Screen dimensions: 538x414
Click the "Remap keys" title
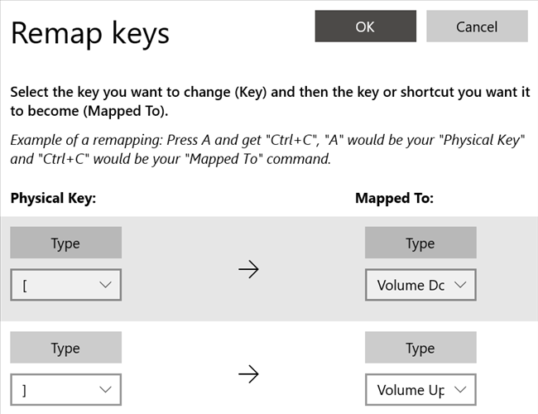tap(89, 33)
